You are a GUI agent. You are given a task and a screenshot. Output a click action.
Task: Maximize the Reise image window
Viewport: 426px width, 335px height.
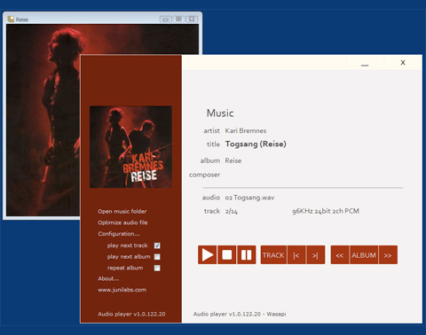178,19
